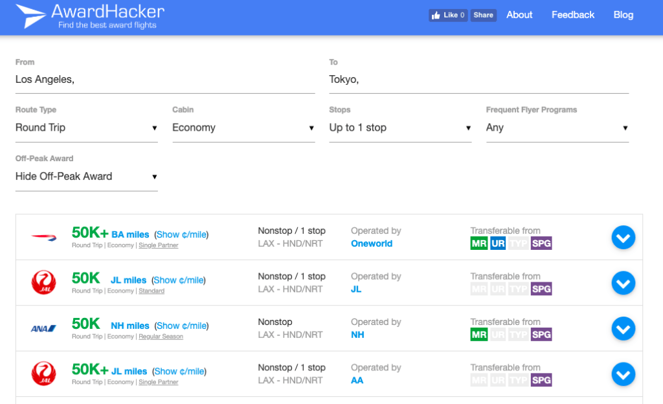The height and width of the screenshot is (404, 663).
Task: Click greyed TYP badge in BA row
Action: point(518,243)
